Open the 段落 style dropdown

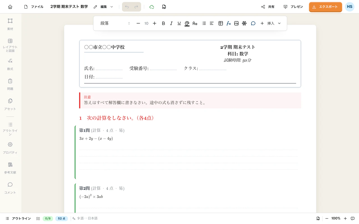115,23
